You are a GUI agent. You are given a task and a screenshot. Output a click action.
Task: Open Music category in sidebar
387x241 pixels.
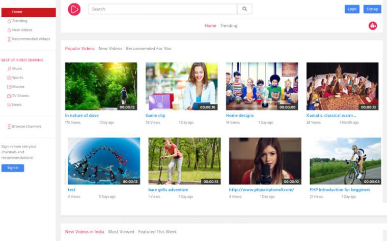click(17, 68)
